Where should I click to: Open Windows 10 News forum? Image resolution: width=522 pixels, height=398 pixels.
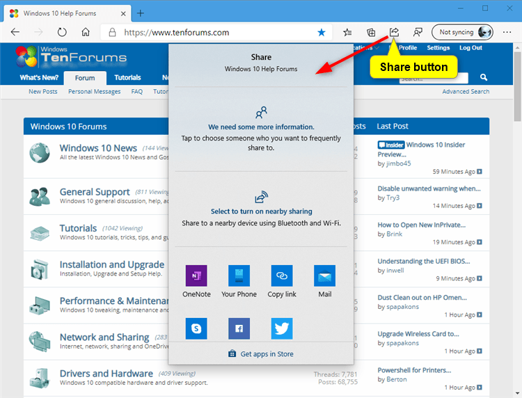point(98,148)
